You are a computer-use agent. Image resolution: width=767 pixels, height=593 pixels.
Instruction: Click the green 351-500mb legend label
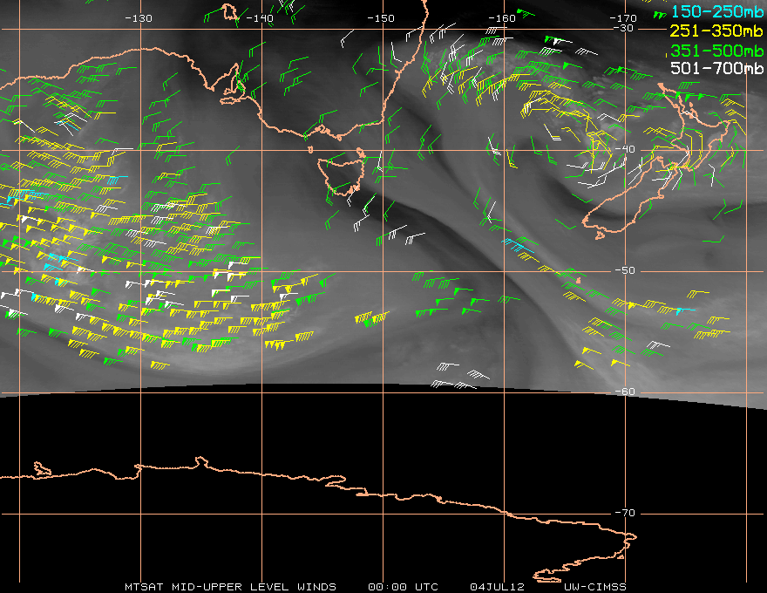coord(716,51)
